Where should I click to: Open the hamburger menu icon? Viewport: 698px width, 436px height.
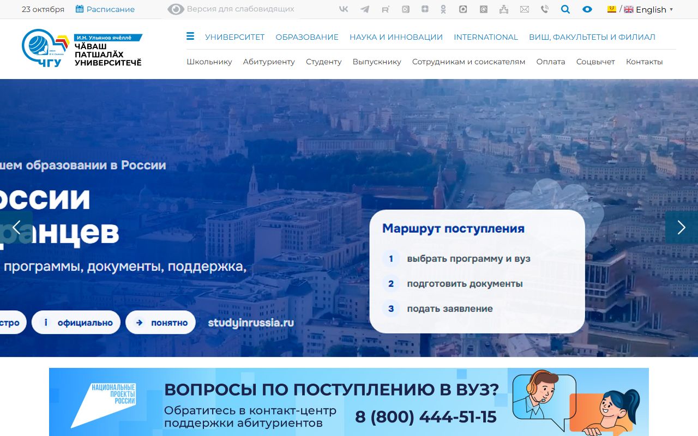tap(190, 37)
